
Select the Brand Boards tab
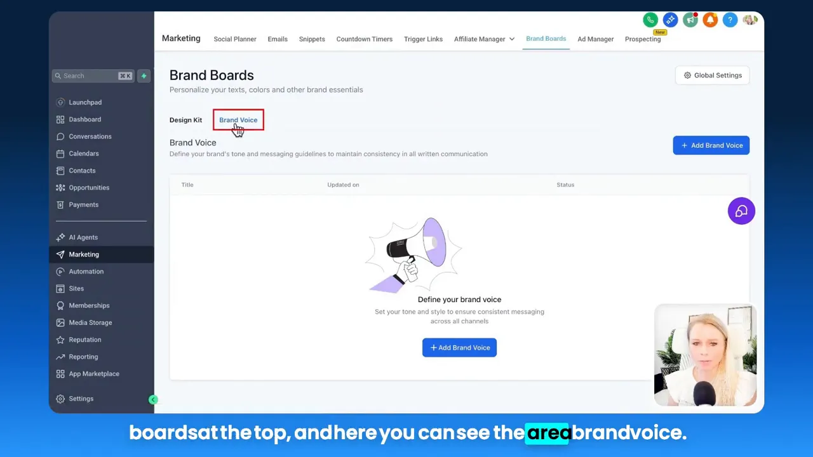click(x=546, y=39)
